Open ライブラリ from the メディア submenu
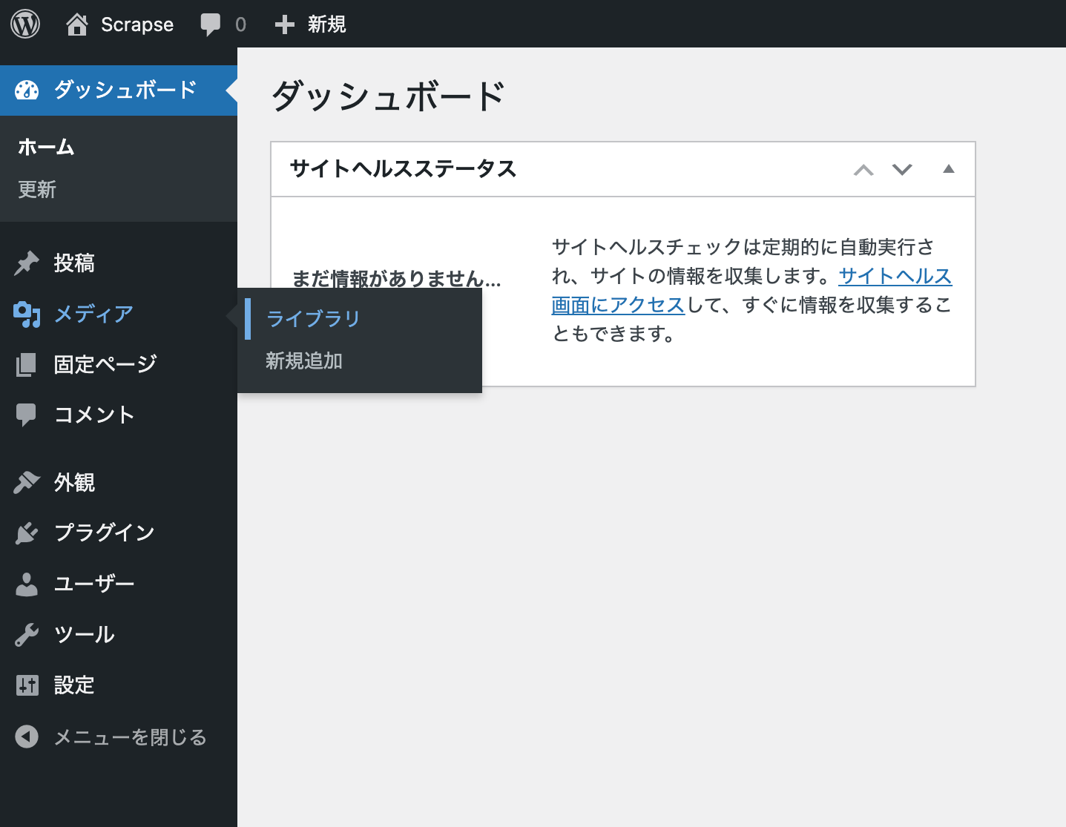Screen dimensions: 1066x827 (x=312, y=317)
